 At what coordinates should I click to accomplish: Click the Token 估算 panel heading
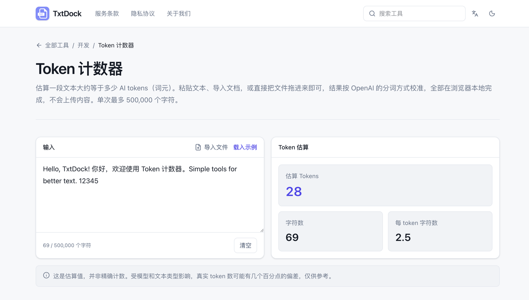click(x=293, y=147)
